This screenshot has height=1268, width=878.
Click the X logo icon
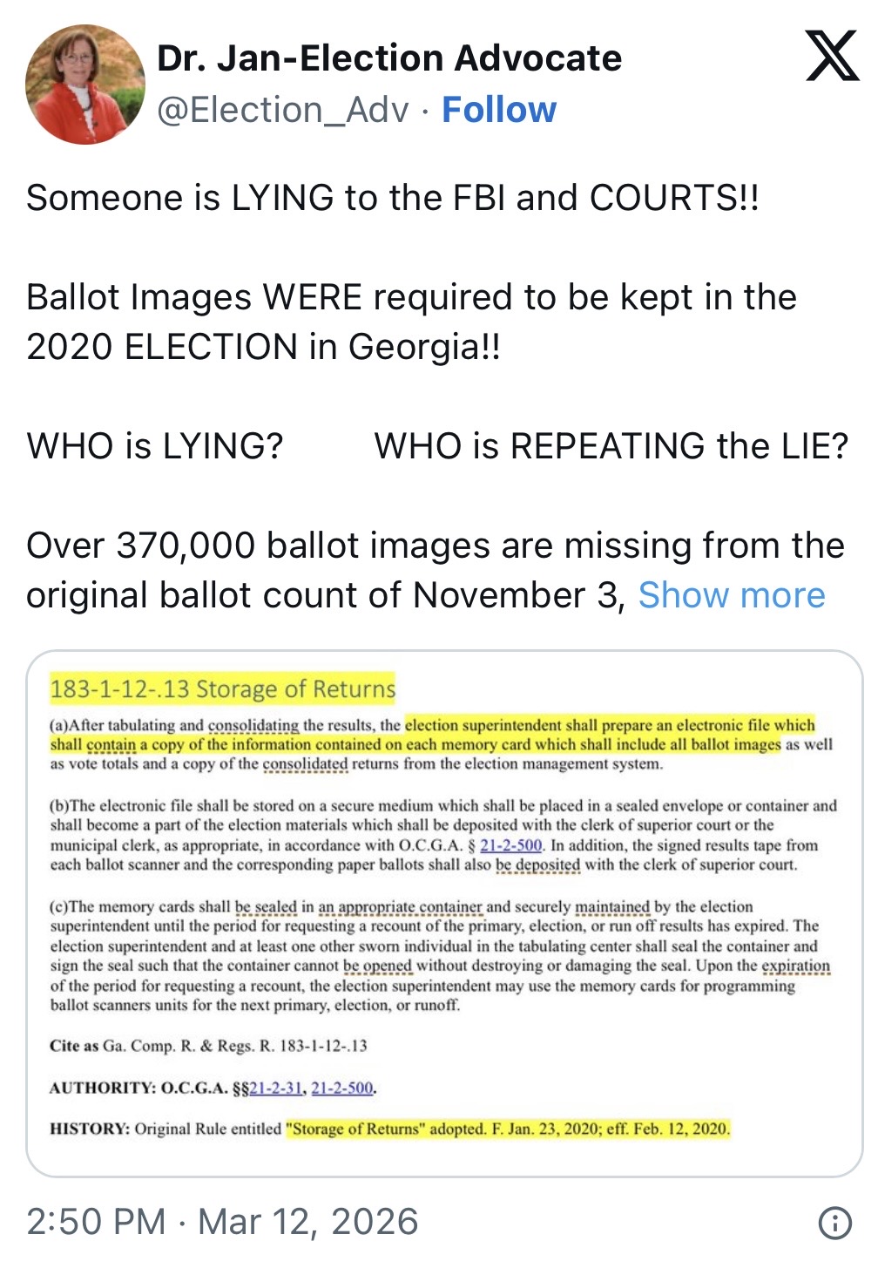(832, 56)
